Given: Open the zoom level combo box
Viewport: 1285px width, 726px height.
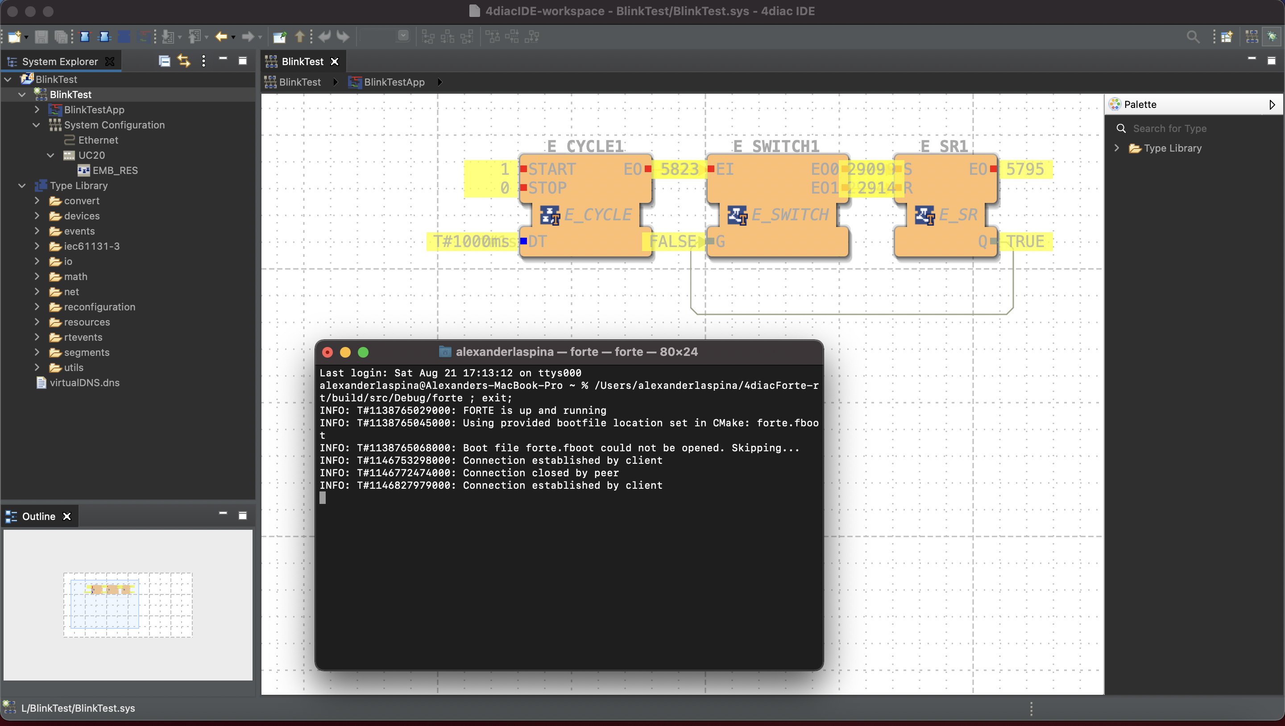Looking at the screenshot, I should pos(385,37).
